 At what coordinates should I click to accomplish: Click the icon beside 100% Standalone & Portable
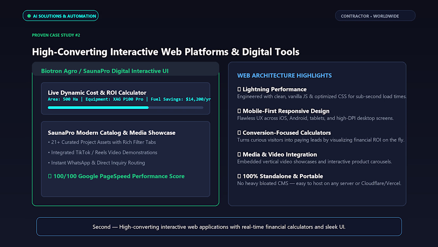coord(239,176)
